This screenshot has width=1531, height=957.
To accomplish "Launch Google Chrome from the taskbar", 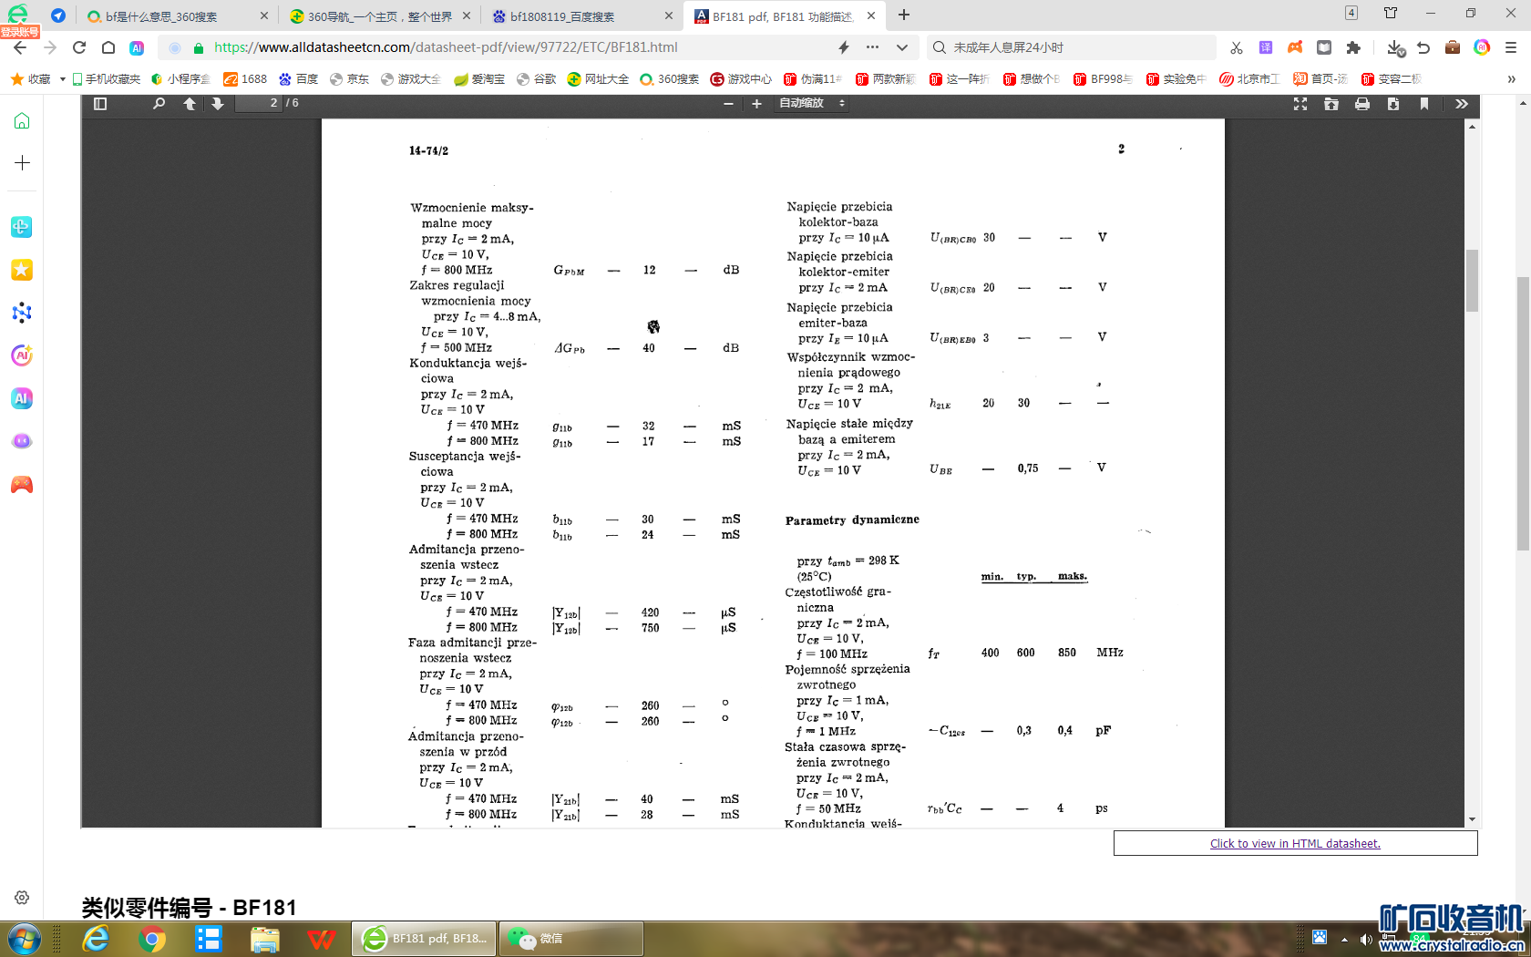I will [x=152, y=939].
